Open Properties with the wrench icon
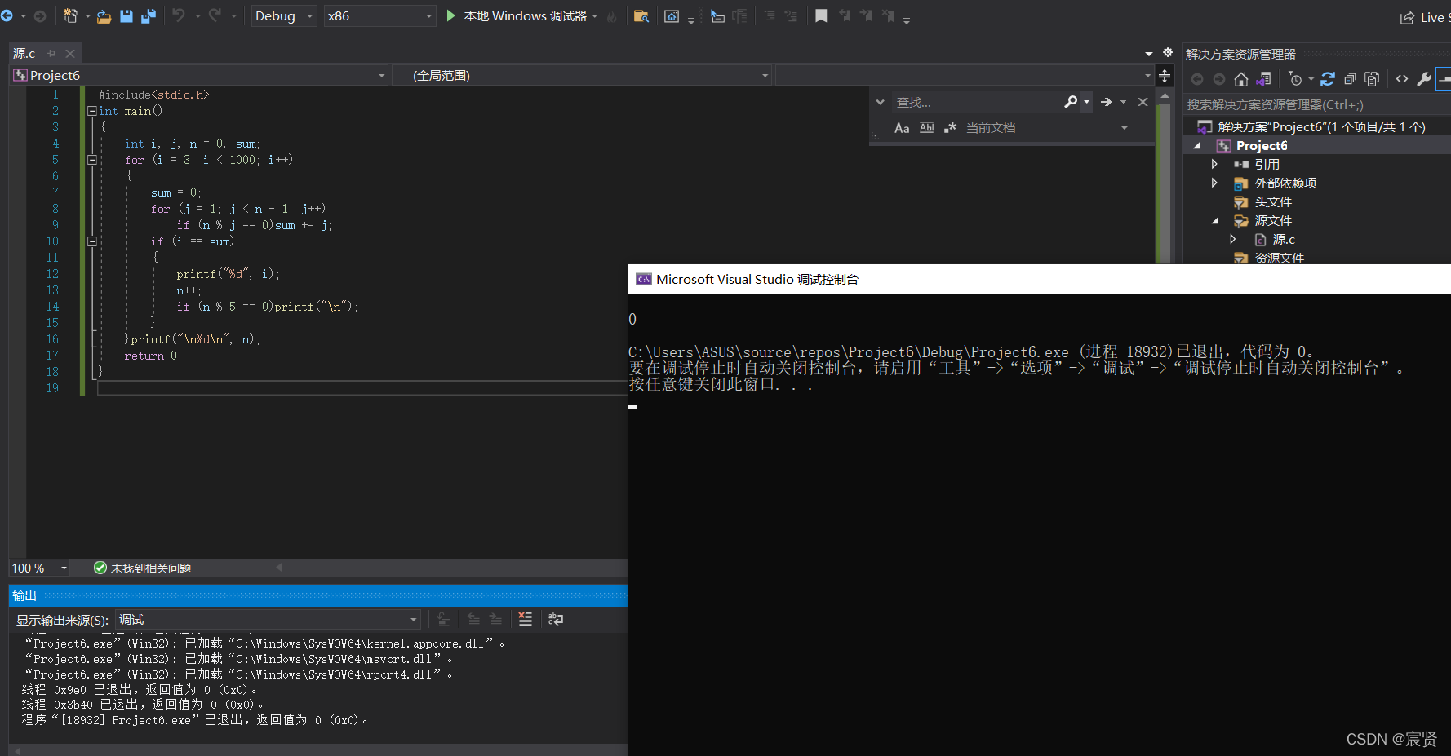The height and width of the screenshot is (756, 1451). coord(1424,79)
